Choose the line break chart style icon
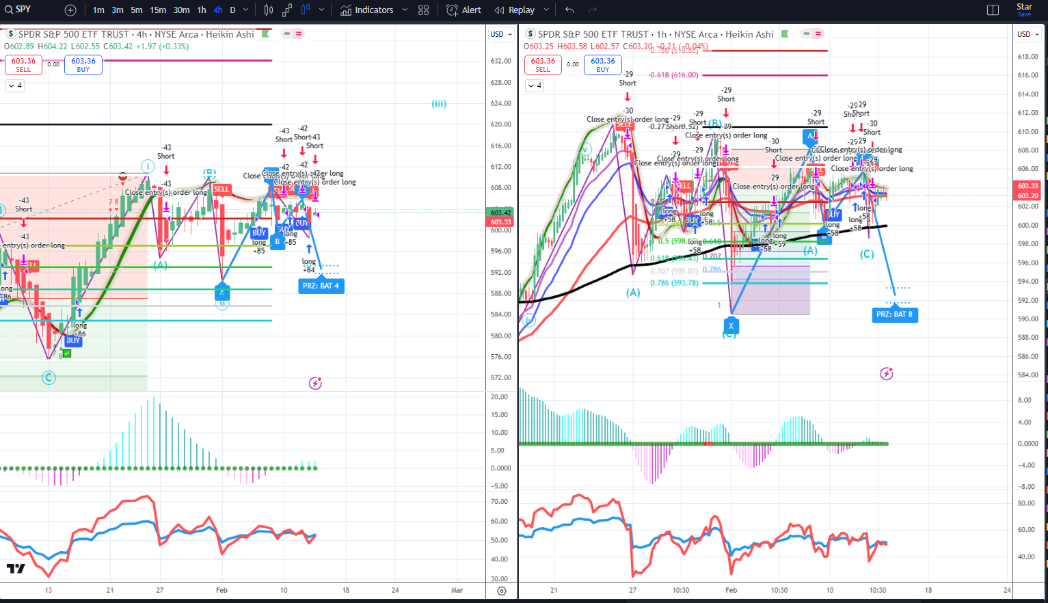This screenshot has width=1048, height=603. (x=287, y=10)
